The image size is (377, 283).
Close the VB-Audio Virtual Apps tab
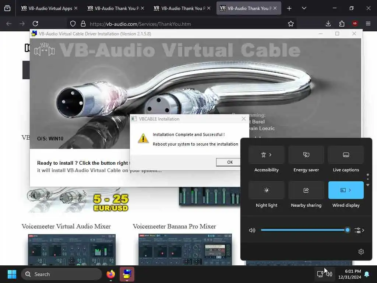coord(76,8)
